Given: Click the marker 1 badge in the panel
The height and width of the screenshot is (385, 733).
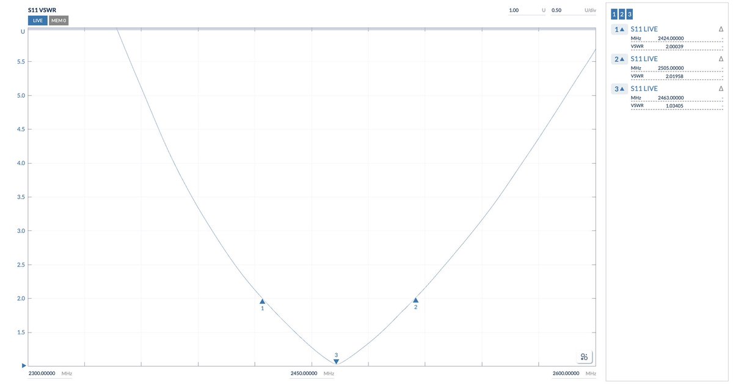Looking at the screenshot, I should tap(619, 29).
